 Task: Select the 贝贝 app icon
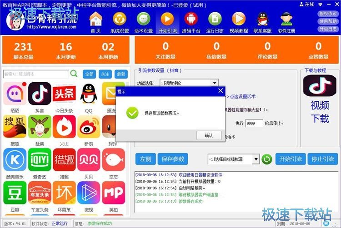pos(89,159)
